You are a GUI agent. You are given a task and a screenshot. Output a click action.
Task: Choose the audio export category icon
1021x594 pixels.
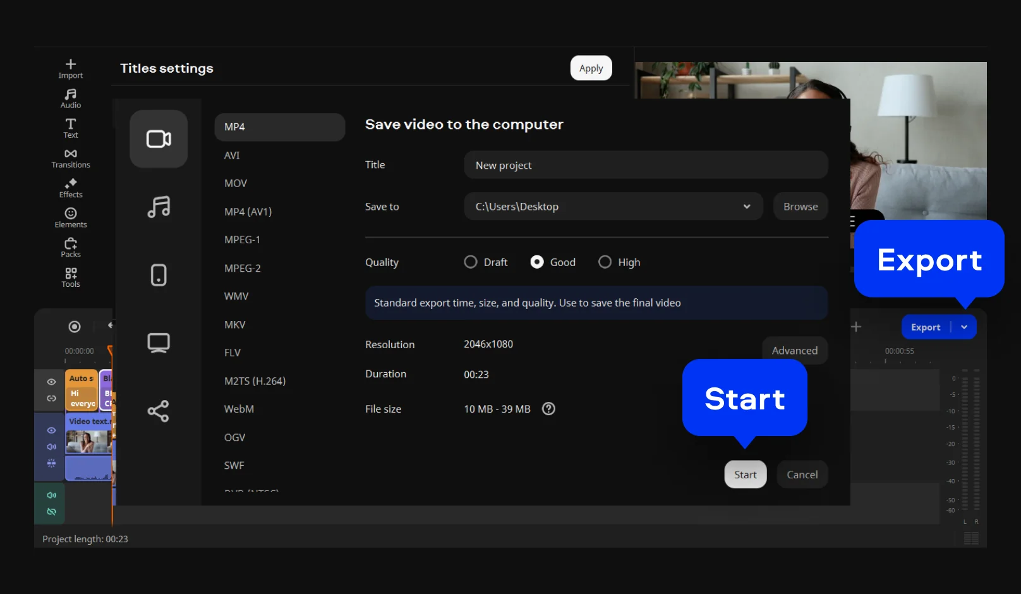click(159, 207)
